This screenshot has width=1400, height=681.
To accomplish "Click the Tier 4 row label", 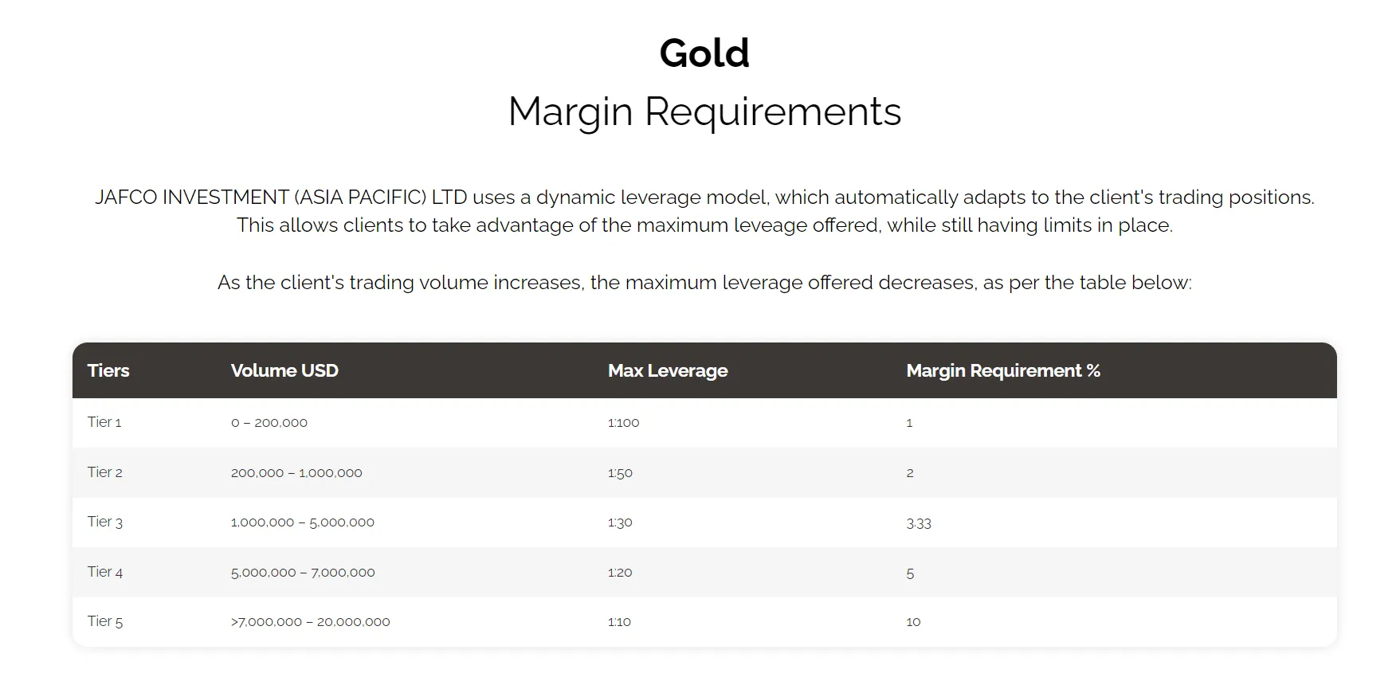I will tap(105, 572).
